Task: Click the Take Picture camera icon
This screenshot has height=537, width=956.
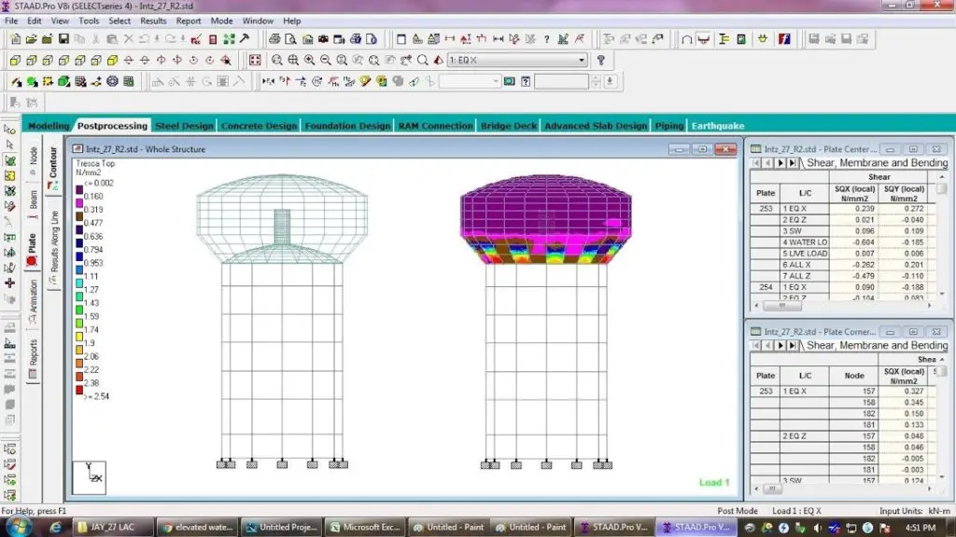Action: click(323, 39)
